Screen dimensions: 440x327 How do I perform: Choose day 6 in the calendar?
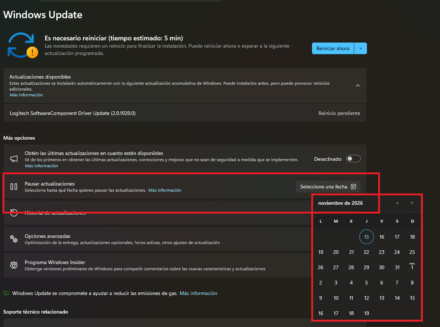click(382, 283)
